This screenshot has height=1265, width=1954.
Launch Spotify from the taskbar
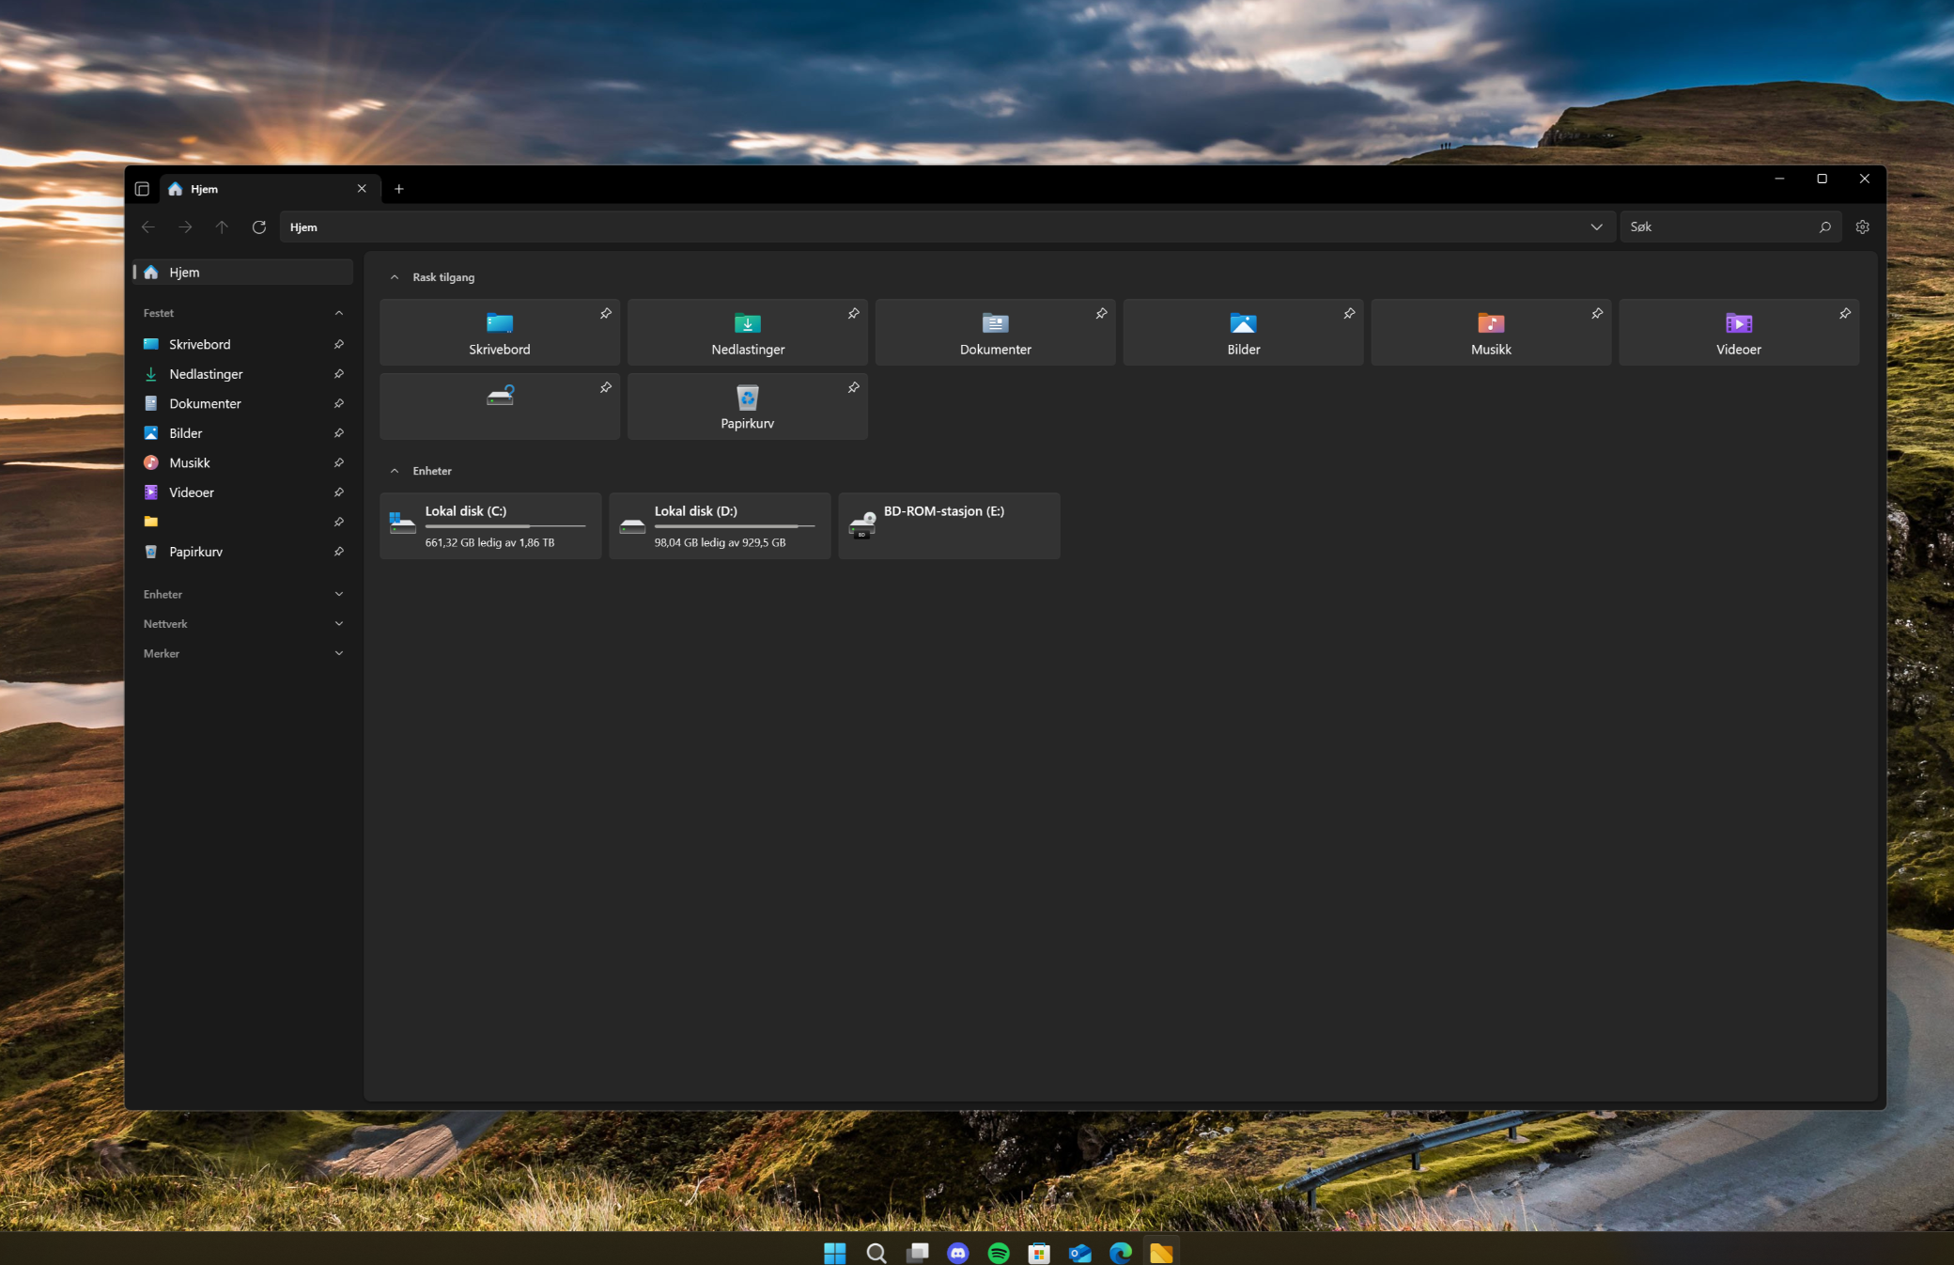(999, 1253)
